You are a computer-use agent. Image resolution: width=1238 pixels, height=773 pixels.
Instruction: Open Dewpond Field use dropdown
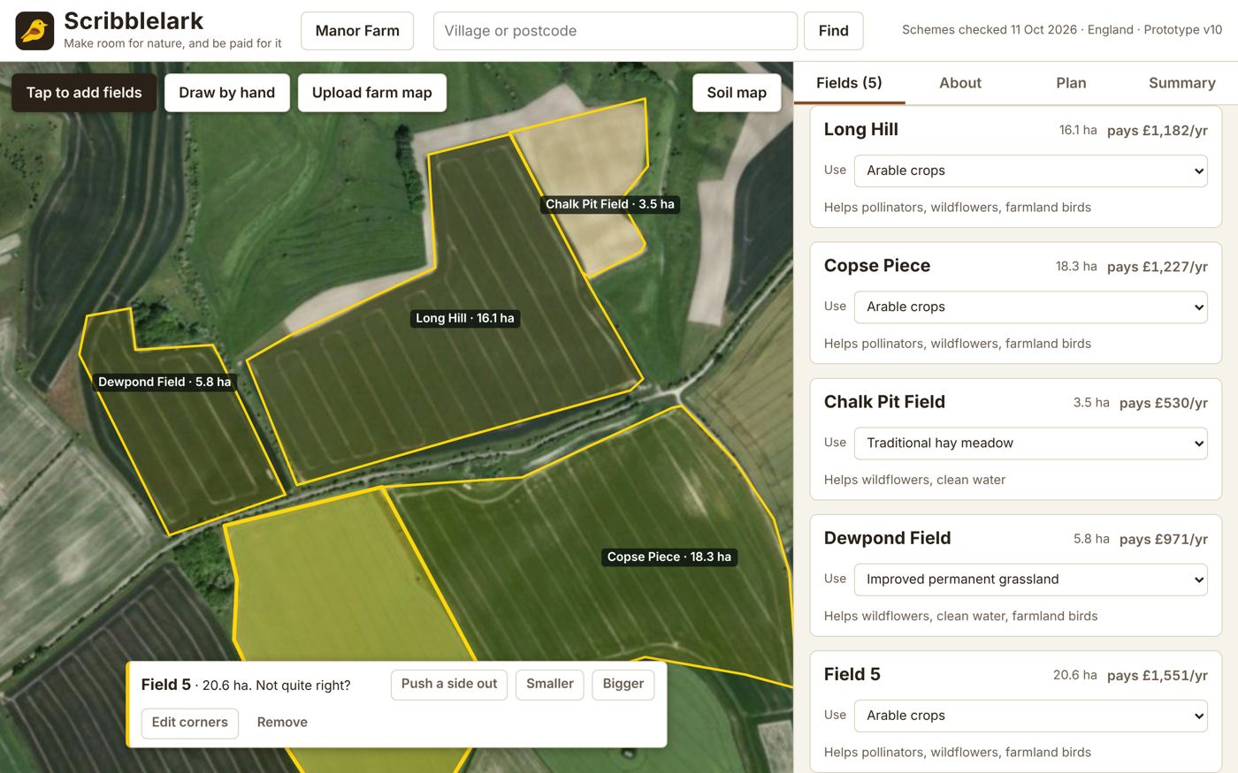tap(1031, 580)
